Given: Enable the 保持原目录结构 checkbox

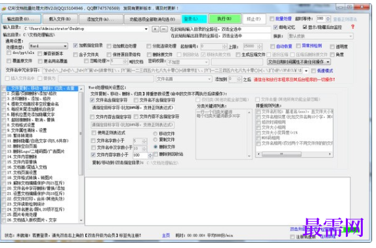Looking at the screenshot, I should tap(109, 54).
